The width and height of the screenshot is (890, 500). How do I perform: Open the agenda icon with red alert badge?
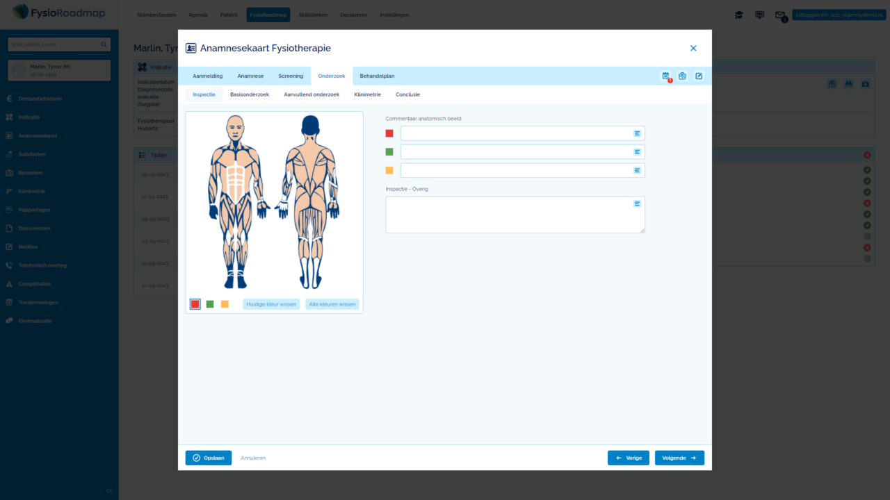[x=665, y=76]
